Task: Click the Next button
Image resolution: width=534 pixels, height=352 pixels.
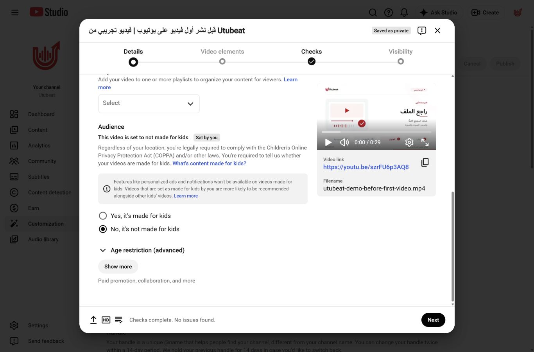Action: coord(433,320)
